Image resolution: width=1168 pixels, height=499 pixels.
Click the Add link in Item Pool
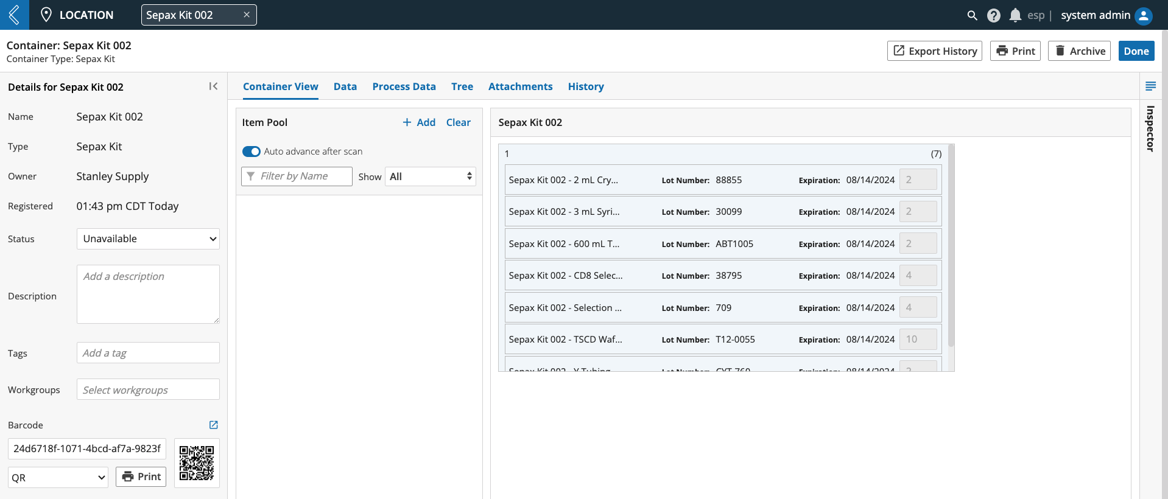pyautogui.click(x=419, y=122)
